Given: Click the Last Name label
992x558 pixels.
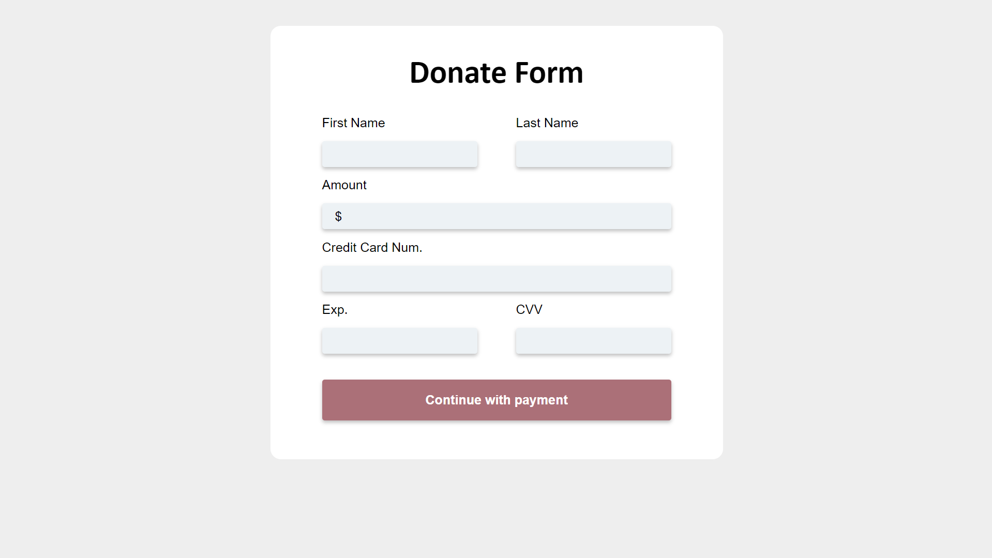Looking at the screenshot, I should pos(546,123).
